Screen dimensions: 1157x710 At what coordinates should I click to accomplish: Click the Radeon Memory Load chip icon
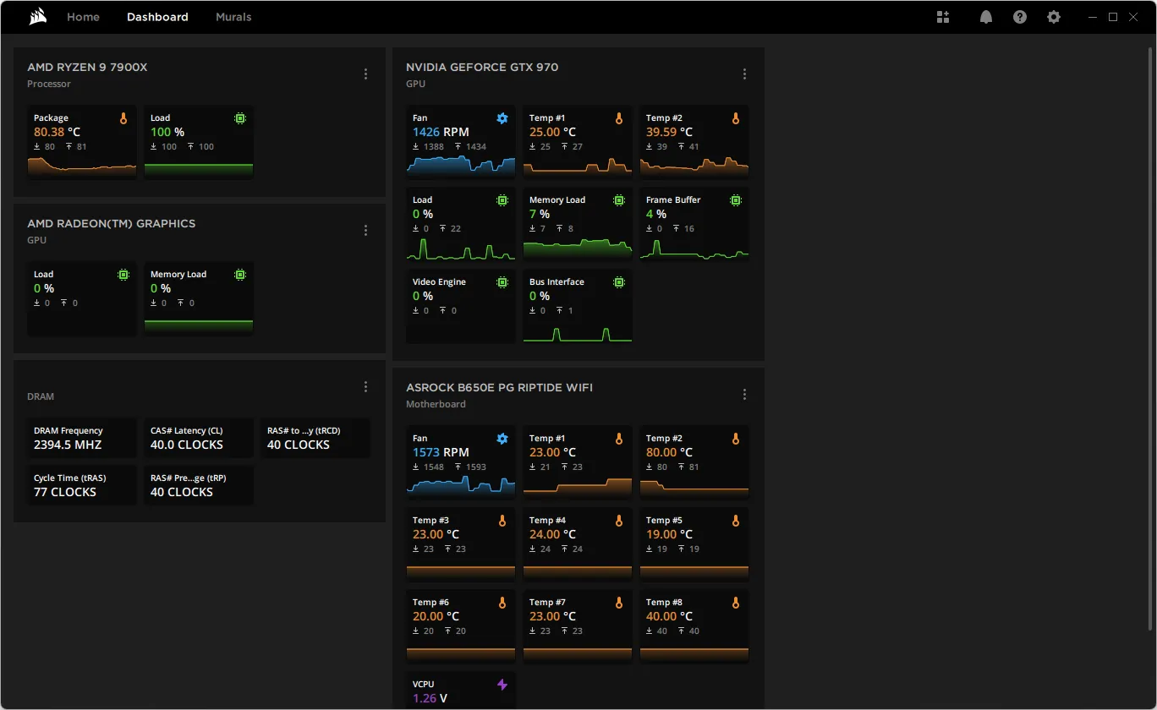240,276
